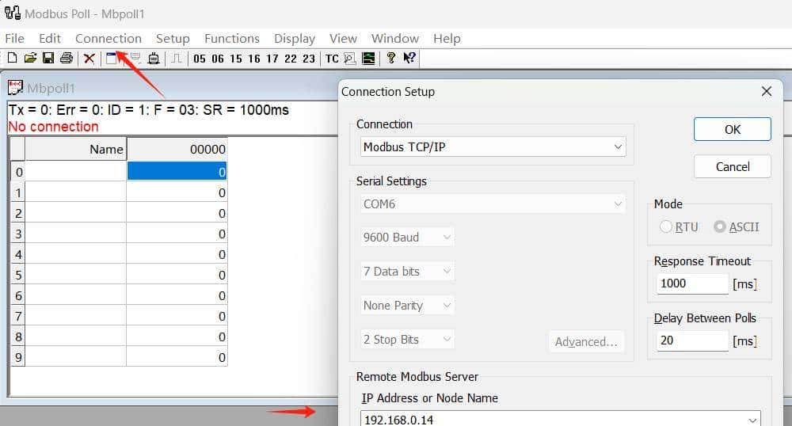Select function 17 in the toolbar
The width and height of the screenshot is (792, 426).
pyautogui.click(x=272, y=59)
